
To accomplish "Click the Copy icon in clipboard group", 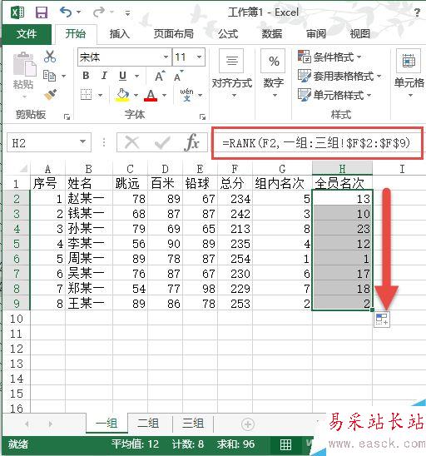I will (49, 76).
